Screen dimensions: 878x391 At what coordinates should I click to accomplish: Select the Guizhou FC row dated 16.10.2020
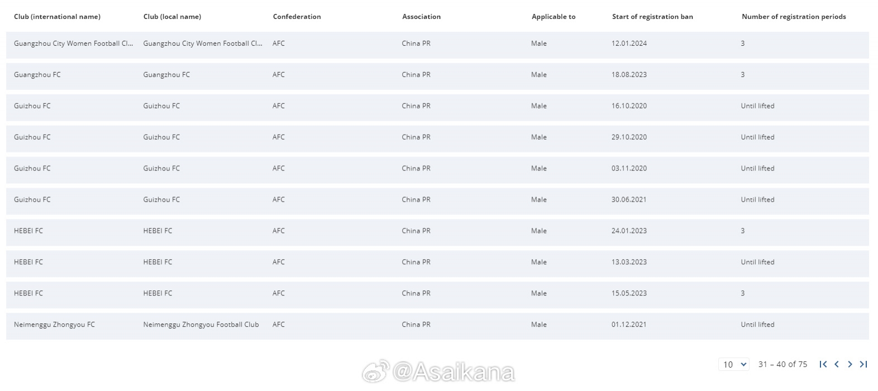click(x=437, y=107)
